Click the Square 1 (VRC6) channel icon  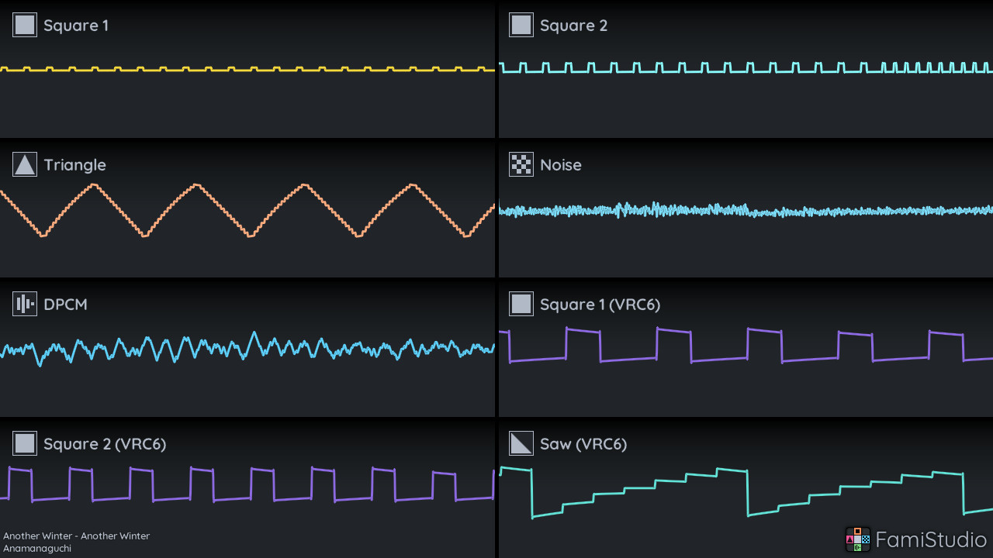521,304
